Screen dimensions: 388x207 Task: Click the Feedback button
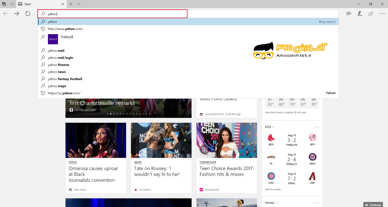373,205
